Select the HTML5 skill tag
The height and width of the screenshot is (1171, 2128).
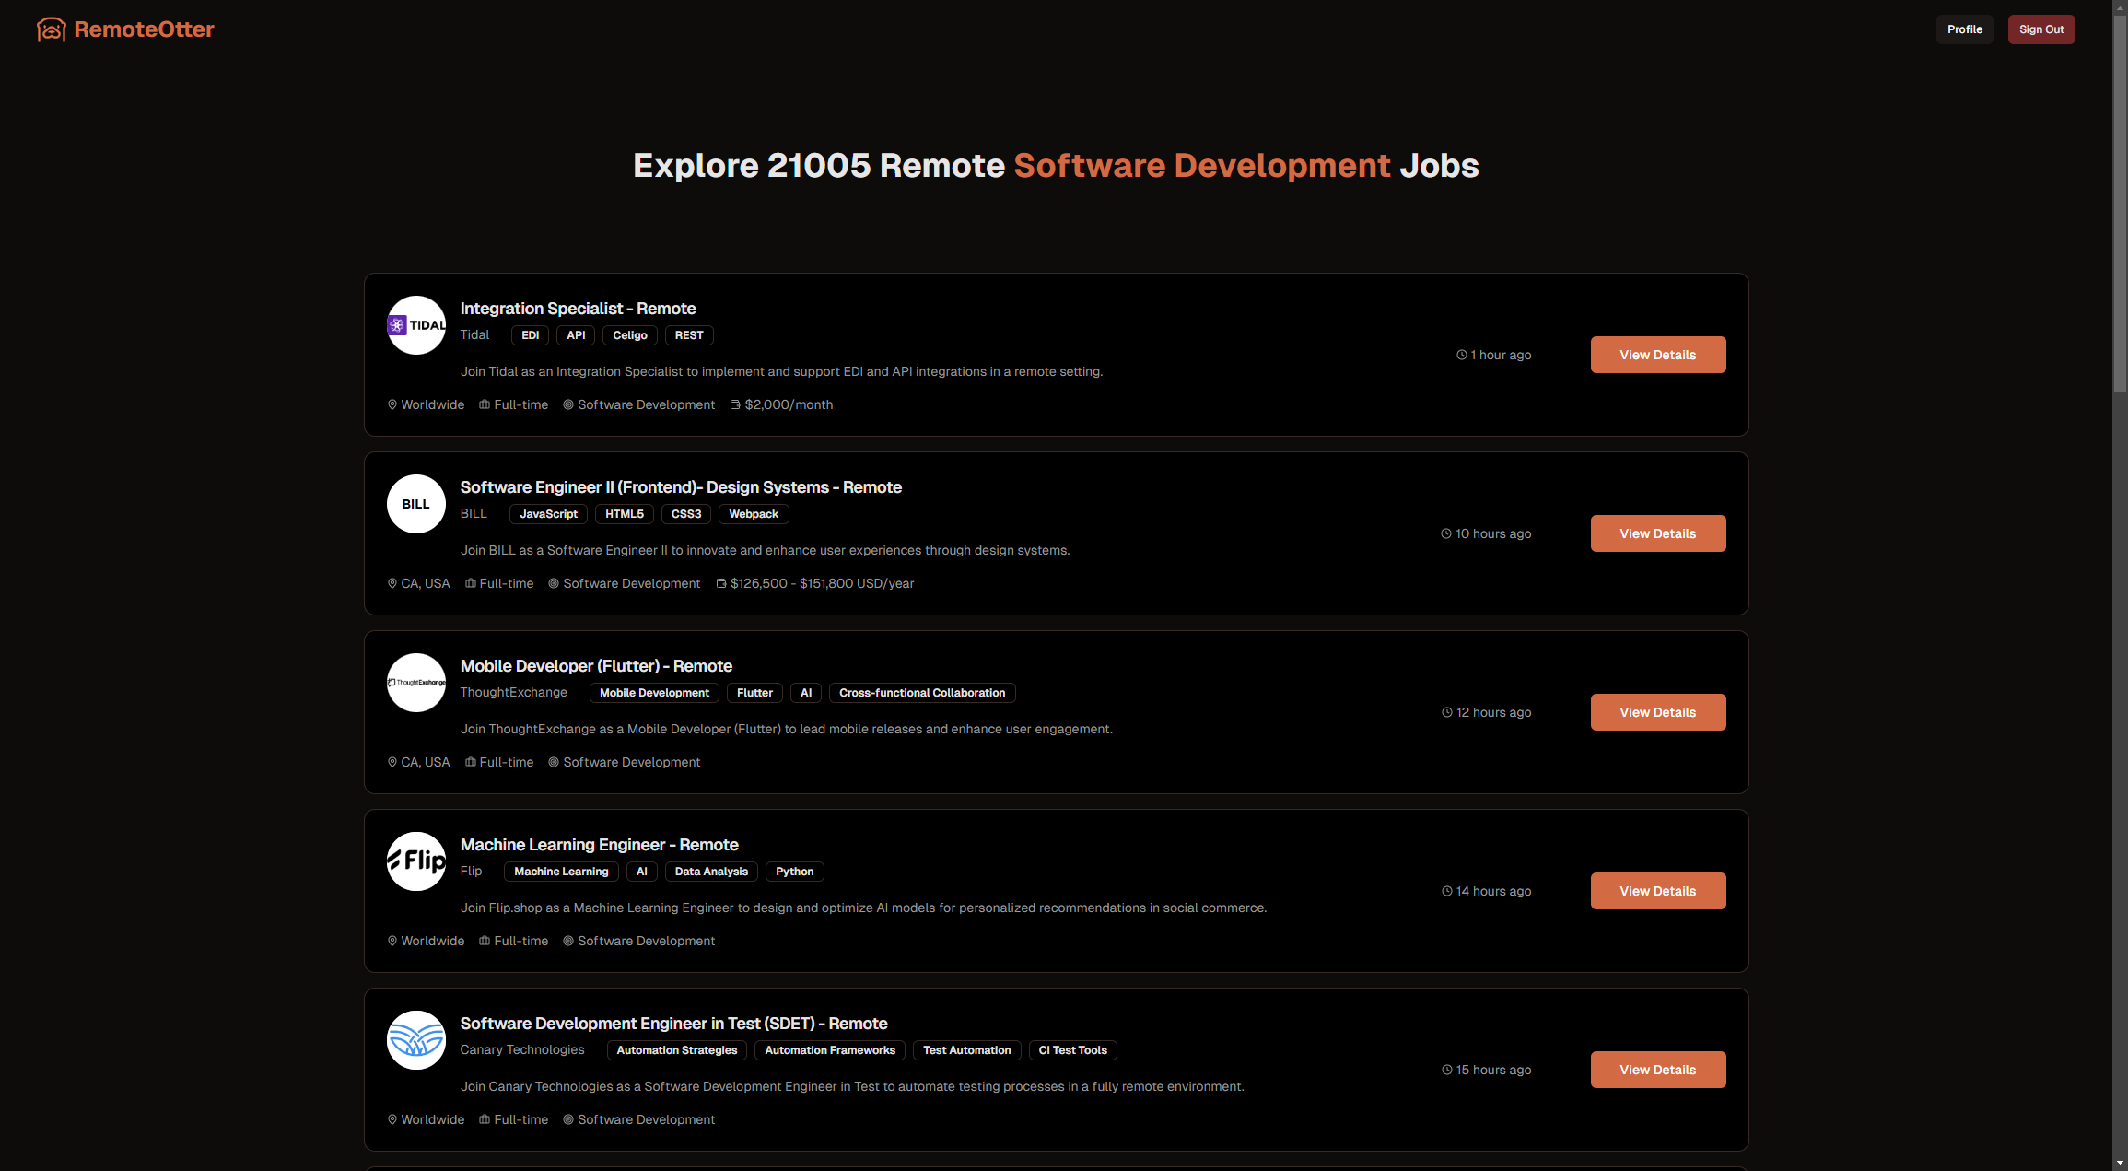point(625,514)
